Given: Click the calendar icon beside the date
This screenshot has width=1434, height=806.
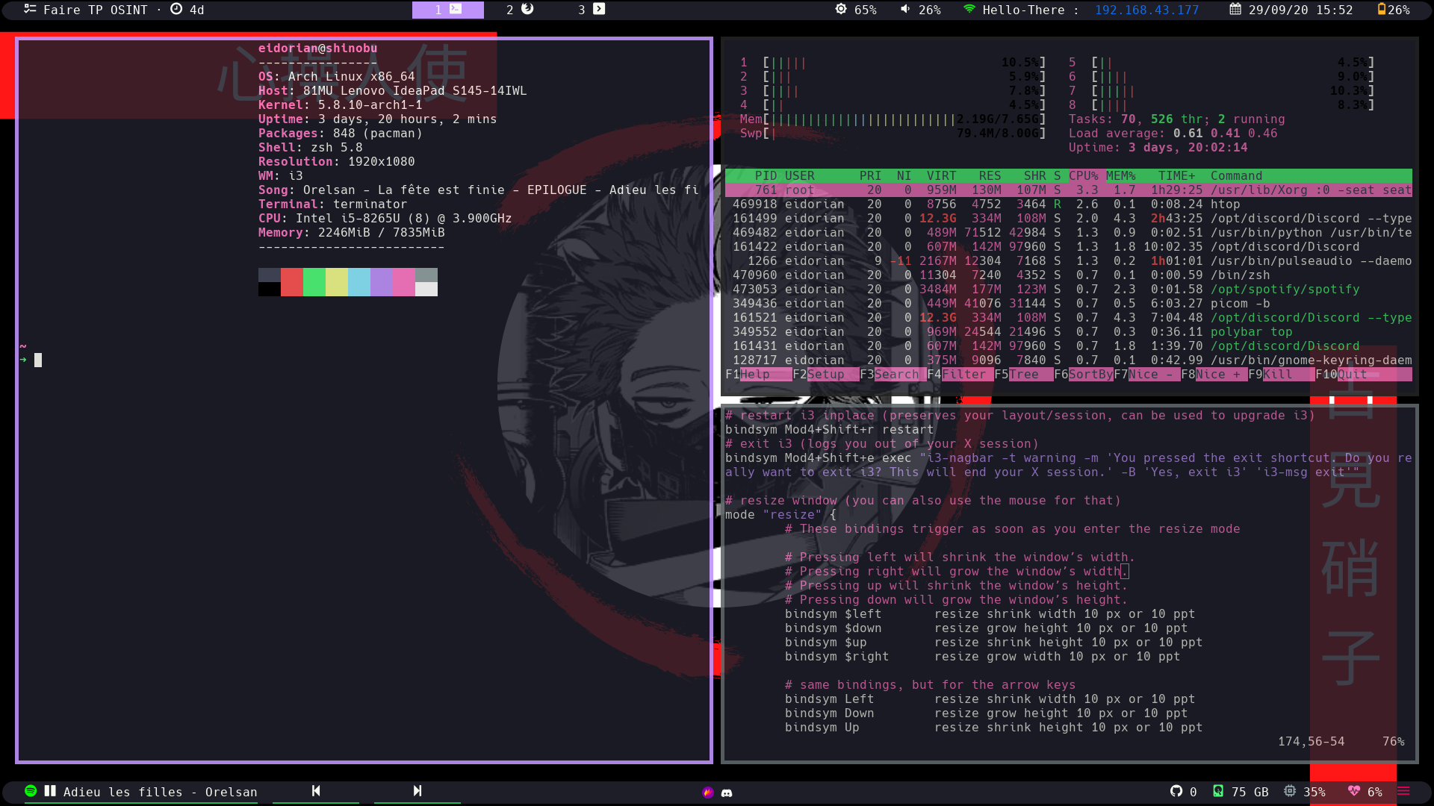Looking at the screenshot, I should 1235,9.
